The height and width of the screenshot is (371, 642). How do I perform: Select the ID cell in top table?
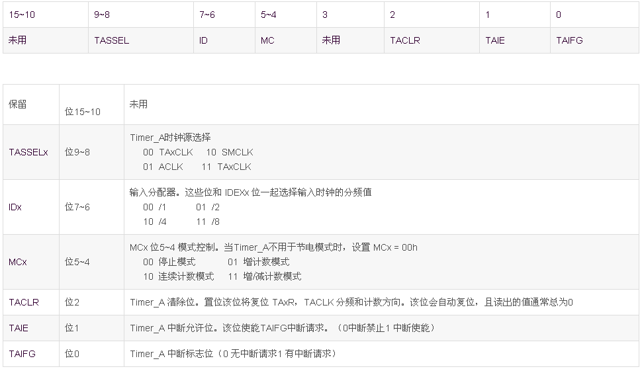[x=224, y=40]
